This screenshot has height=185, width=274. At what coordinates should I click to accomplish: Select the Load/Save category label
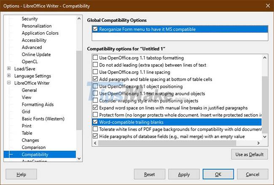click(x=24, y=69)
